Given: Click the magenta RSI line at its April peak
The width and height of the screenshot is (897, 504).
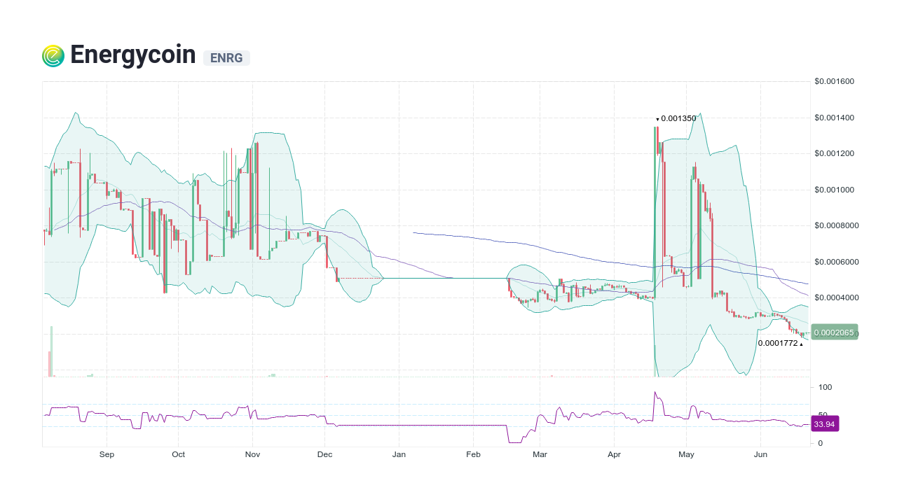Looking at the screenshot, I should click(x=656, y=392).
